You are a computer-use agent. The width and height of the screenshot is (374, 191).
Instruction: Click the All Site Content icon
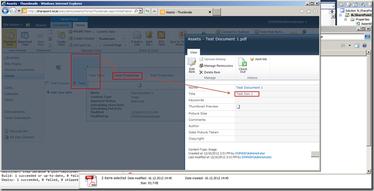coord(6,137)
